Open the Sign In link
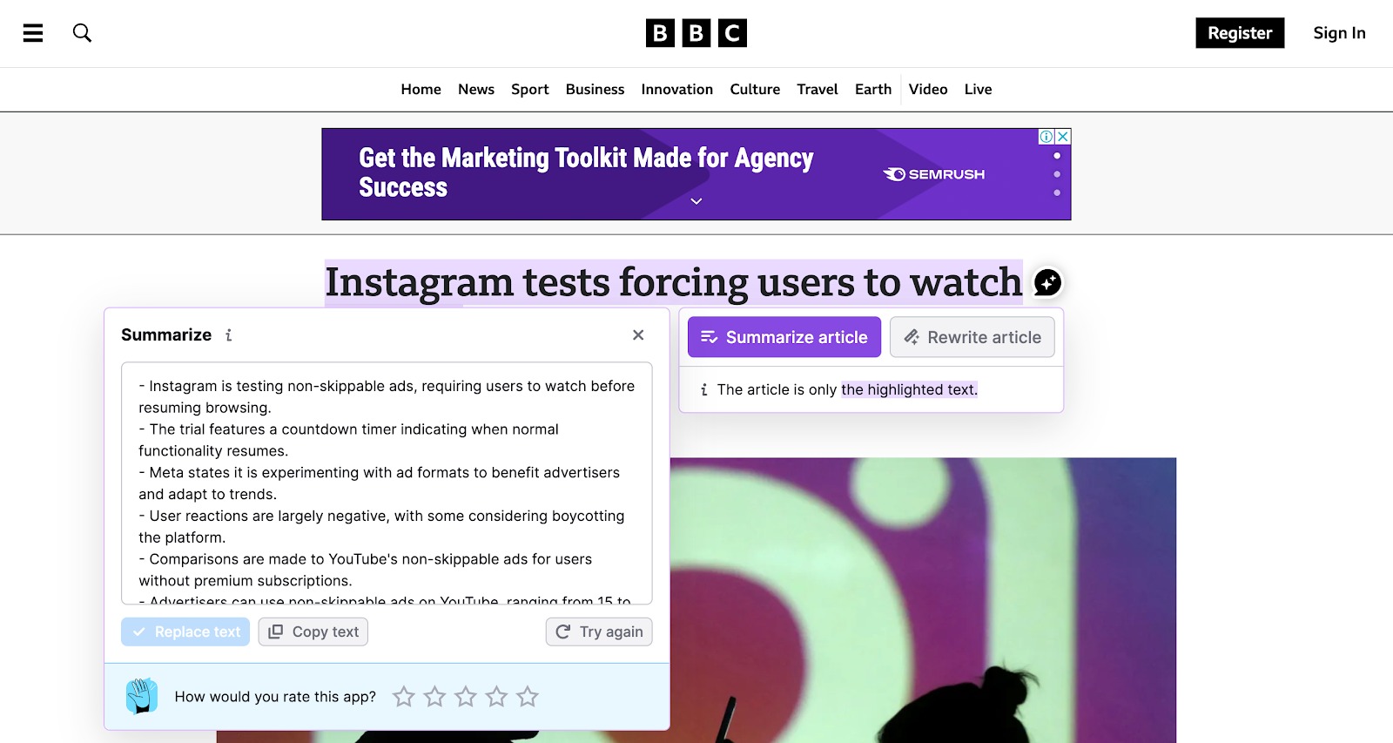The height and width of the screenshot is (743, 1393). click(1338, 33)
